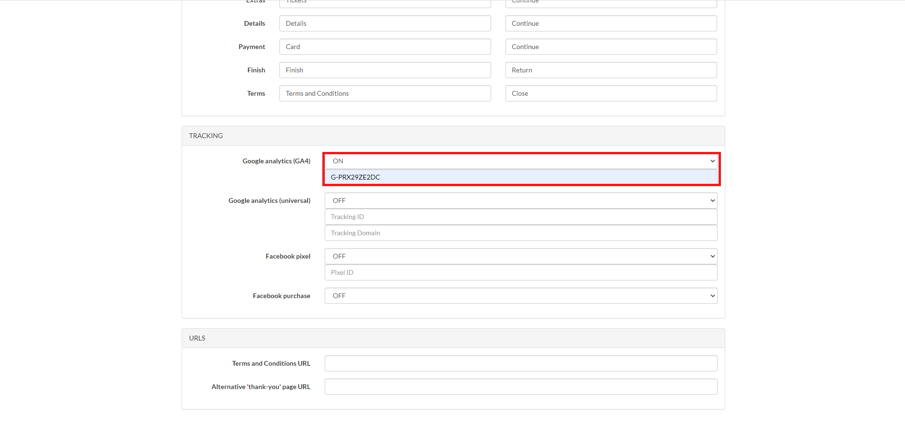Click the GA4 measurement ID field G-PRX29ZE2DC
This screenshot has width=905, height=430.
click(521, 177)
